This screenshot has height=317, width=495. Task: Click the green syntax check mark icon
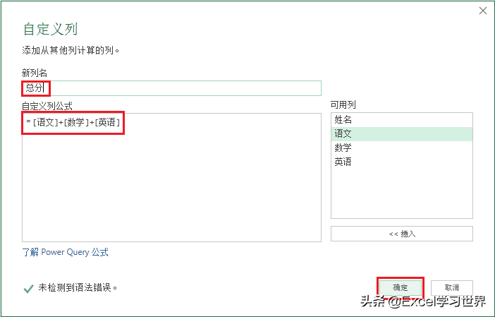(28, 288)
